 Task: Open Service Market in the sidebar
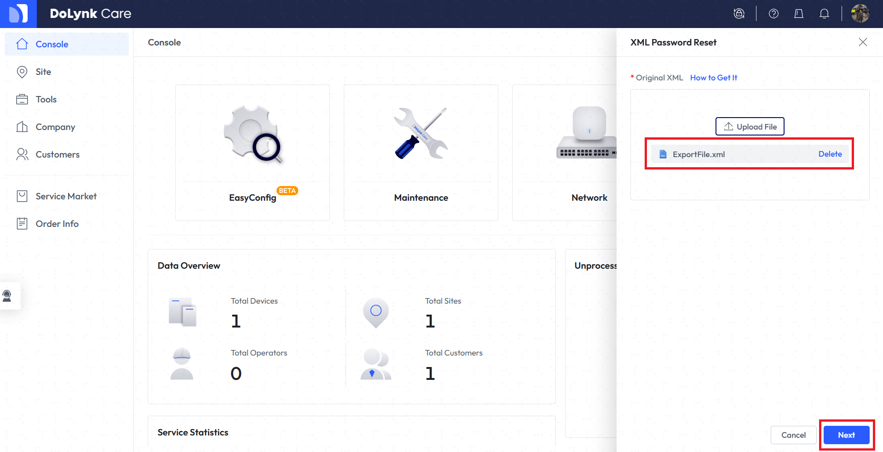(x=67, y=196)
